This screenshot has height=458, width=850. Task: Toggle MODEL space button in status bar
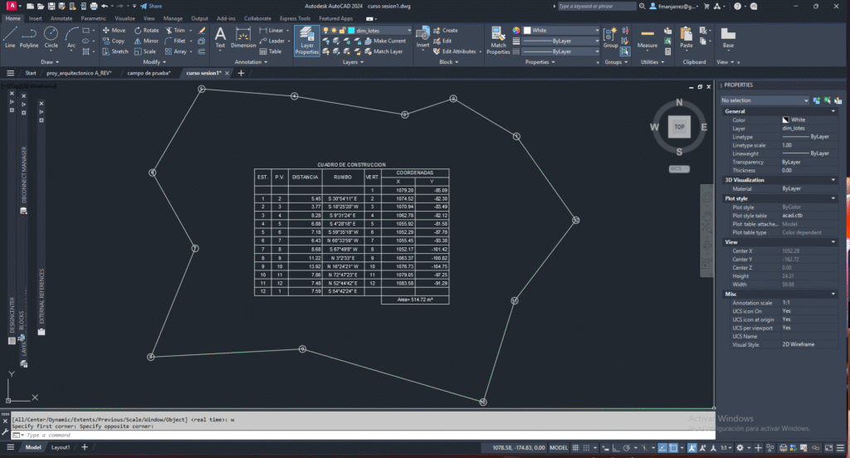[560, 447]
